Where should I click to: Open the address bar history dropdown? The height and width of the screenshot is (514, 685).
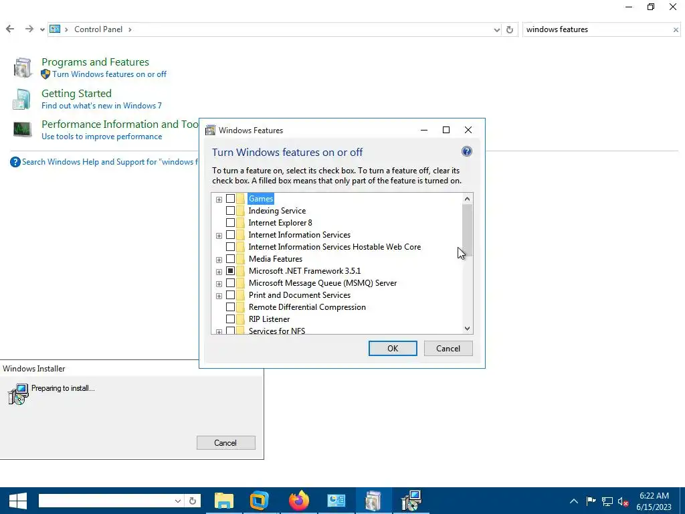tap(497, 29)
